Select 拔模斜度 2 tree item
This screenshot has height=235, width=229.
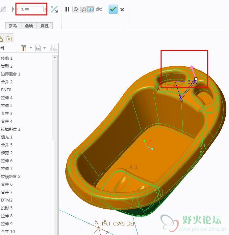click(11, 177)
